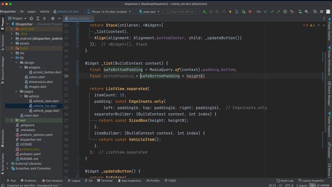Viewport: 332px width, 187px height.
Task: Open editor tabs more options dots
Action: (x=324, y=19)
